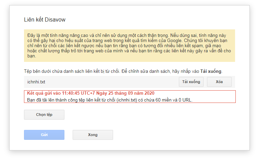Image resolution: width=257 pixels, height=160 pixels.
Task: Click the yellow warning notice box
Action: point(129,45)
